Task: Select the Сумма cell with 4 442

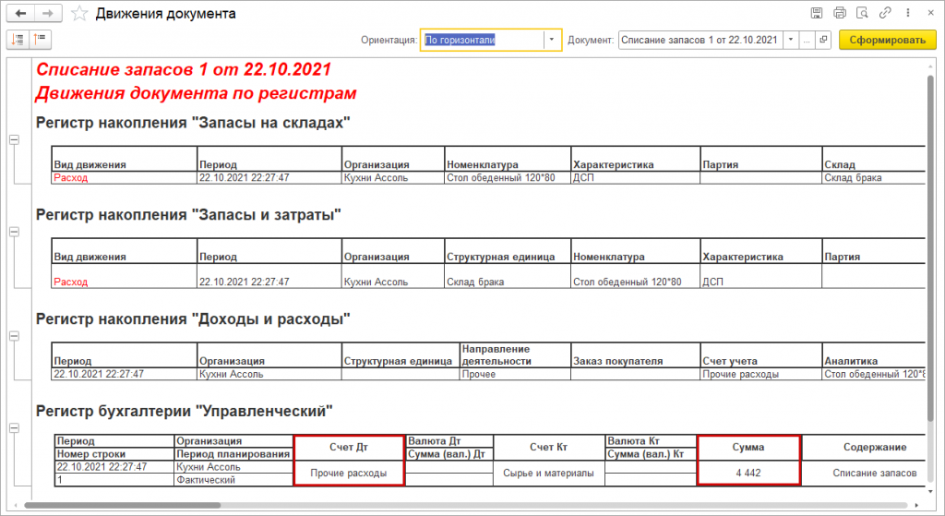Action: [x=748, y=474]
